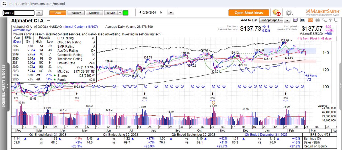
Task: Click the EPS +42% marker in late October
Action: tap(213, 96)
